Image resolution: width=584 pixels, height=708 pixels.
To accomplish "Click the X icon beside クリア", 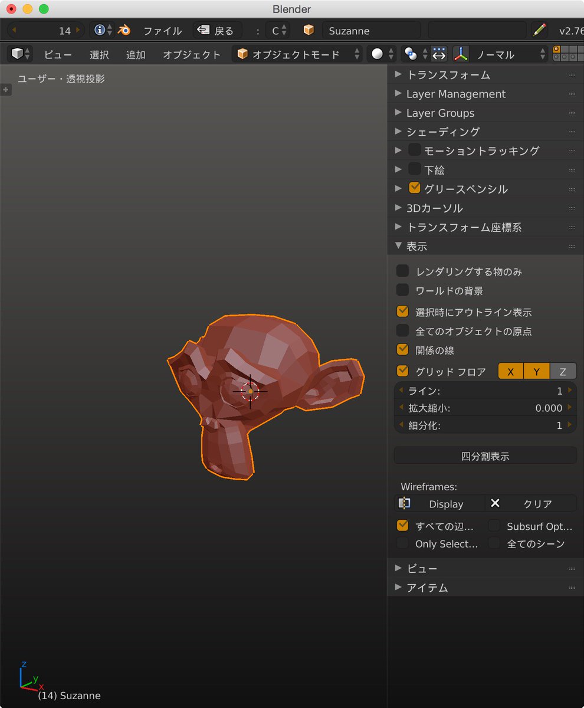I will 496,503.
